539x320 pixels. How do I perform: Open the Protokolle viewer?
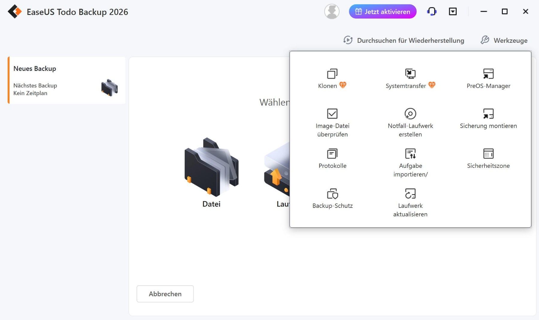pyautogui.click(x=332, y=159)
